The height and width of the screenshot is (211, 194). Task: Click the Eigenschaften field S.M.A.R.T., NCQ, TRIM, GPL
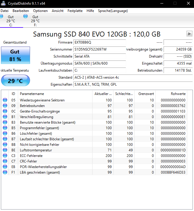click(x=133, y=84)
